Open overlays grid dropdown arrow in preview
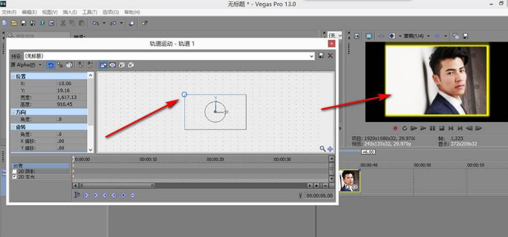 pos(446,36)
